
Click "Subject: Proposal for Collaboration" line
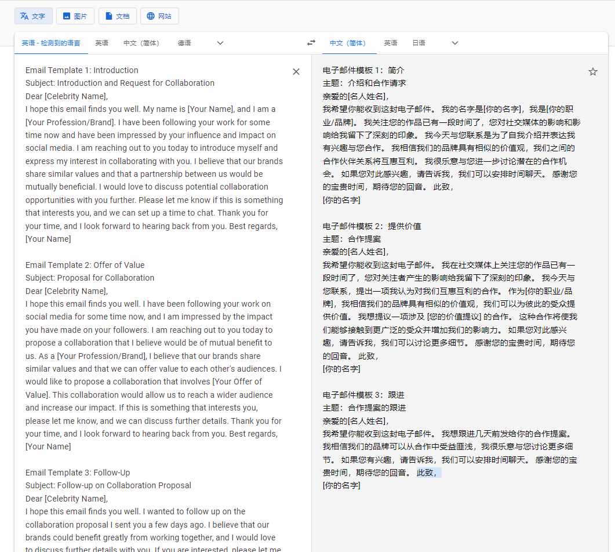tap(90, 278)
